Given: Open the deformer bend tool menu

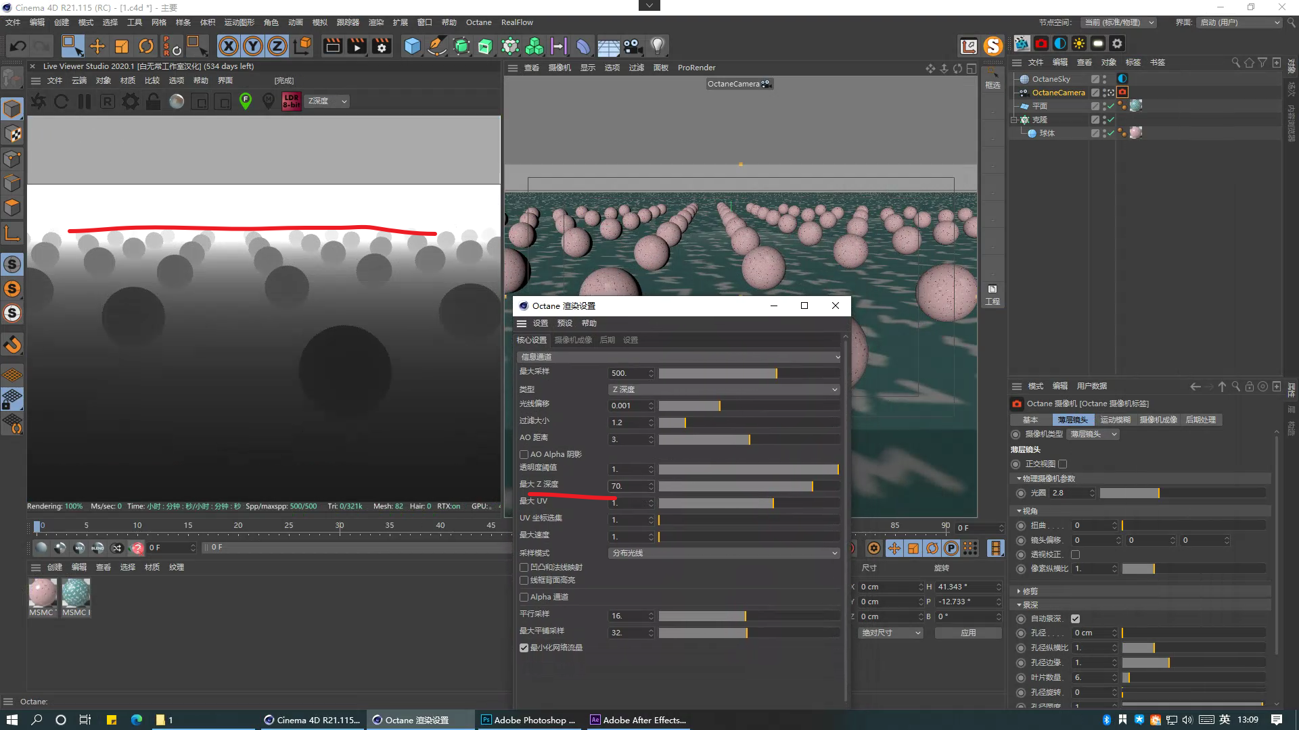Looking at the screenshot, I should click(583, 46).
